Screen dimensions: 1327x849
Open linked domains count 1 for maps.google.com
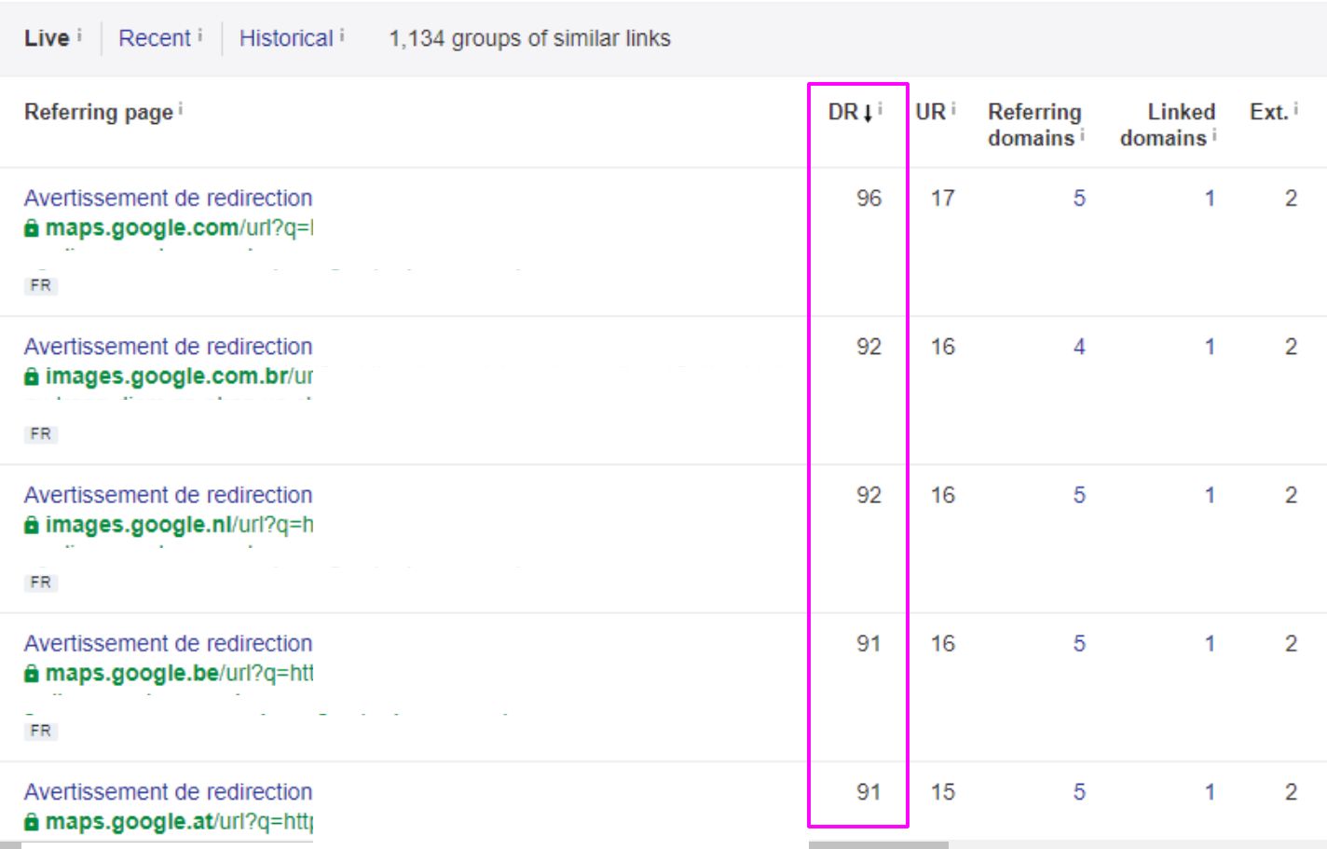(x=1210, y=198)
